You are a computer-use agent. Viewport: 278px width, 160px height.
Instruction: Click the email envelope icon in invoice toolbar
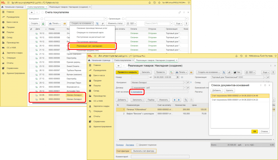point(65,24)
